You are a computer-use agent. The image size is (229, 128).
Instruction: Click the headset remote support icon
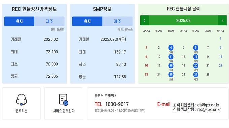[x=21, y=100]
